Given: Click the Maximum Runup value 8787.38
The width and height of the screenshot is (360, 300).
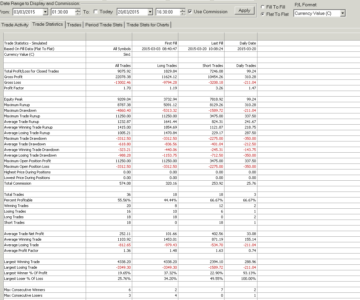Looking at the screenshot, I should (x=124, y=105).
